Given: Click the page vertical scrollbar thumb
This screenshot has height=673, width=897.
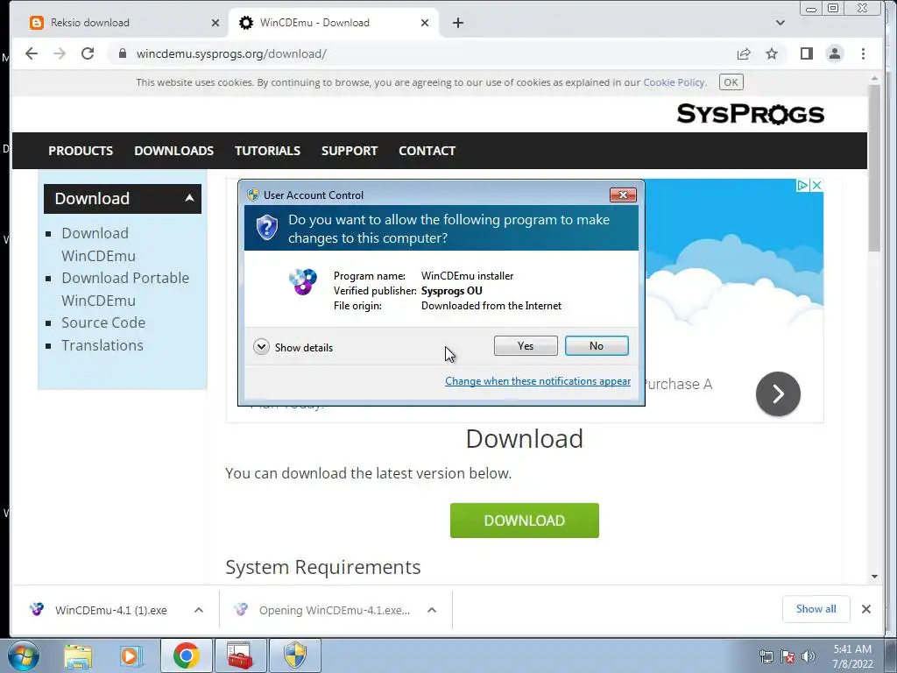Looking at the screenshot, I should coord(874,167).
